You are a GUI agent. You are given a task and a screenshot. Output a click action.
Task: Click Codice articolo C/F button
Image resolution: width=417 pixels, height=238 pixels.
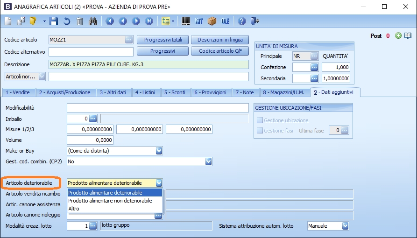(220, 51)
